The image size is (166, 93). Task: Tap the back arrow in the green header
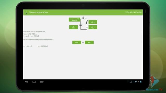point(26,12)
